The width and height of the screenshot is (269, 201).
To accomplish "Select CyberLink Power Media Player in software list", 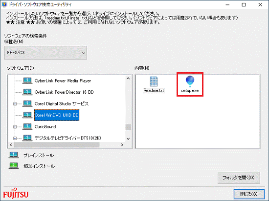I will coord(63,81).
